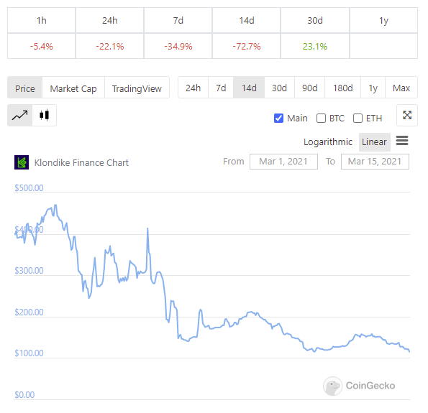Image resolution: width=428 pixels, height=413 pixels.
Task: Click the 30d table header cell
Action: click(315, 20)
